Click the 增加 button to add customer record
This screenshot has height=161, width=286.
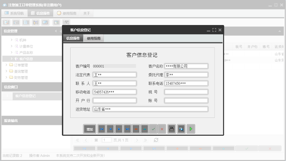(90, 129)
